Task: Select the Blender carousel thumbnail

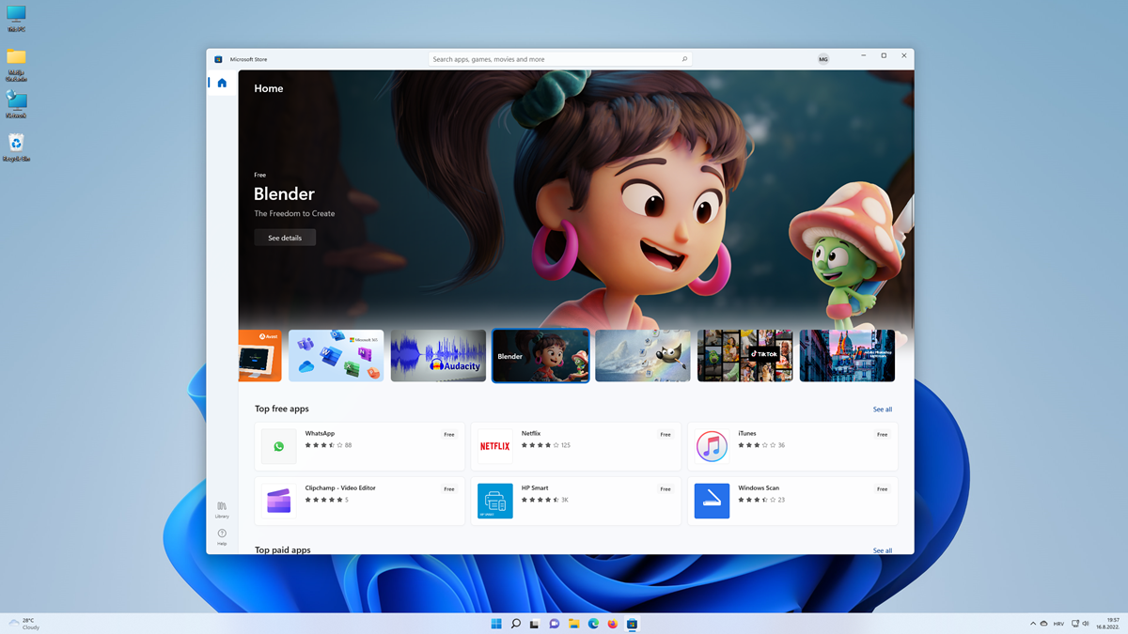Action: (x=540, y=355)
